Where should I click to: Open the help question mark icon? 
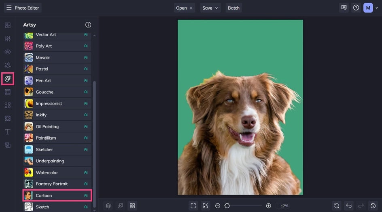[356, 8]
